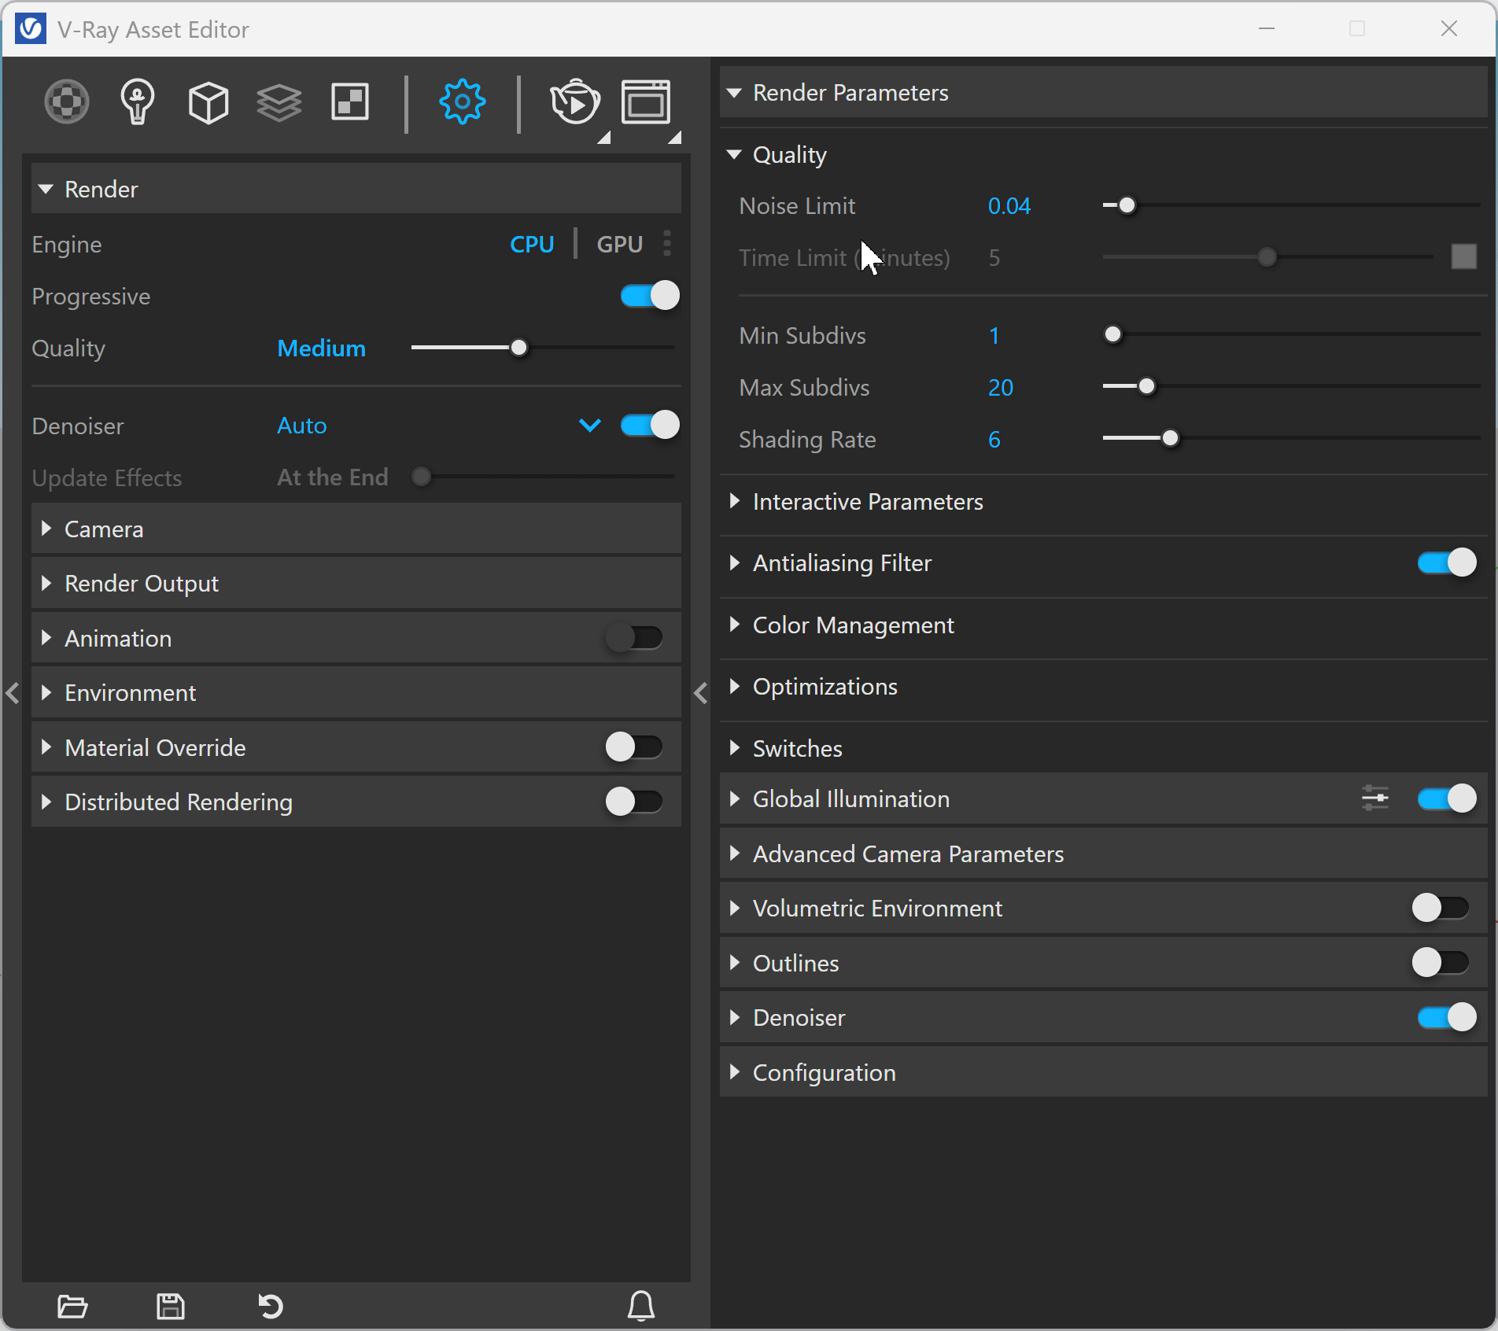Viewport: 1498px width, 1331px height.
Task: Select the Settings gear icon
Action: click(463, 101)
